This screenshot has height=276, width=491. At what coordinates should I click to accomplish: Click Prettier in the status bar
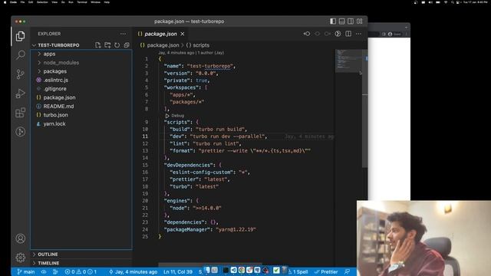tap(326, 271)
